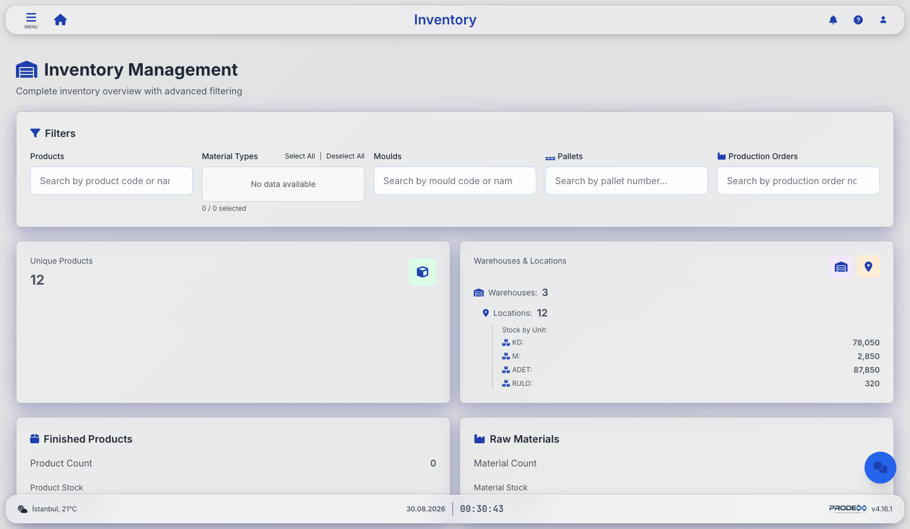This screenshot has width=910, height=529.
Task: Open the help question mark icon
Action: (858, 20)
